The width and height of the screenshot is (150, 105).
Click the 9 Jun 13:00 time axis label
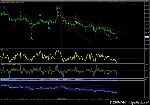[x=40, y=99]
